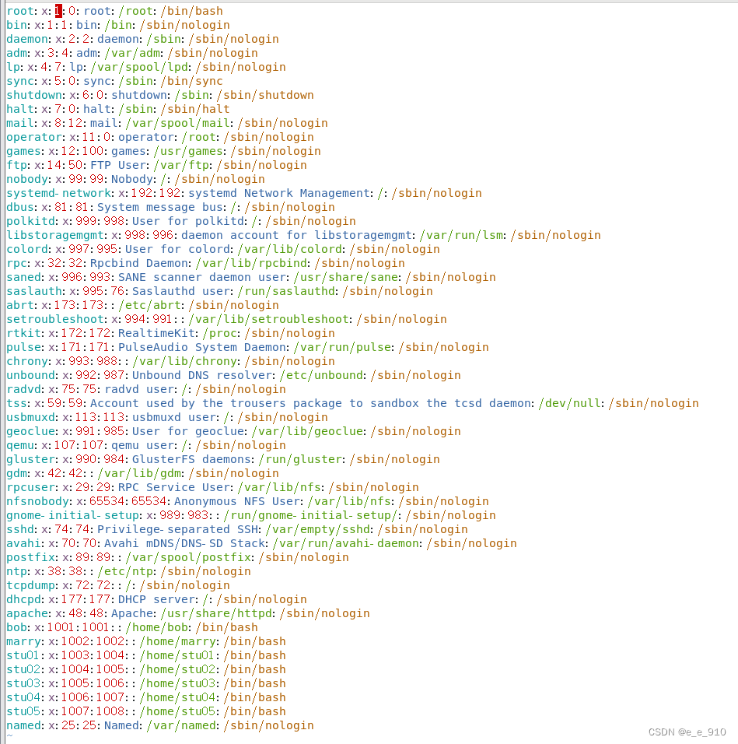Click /var/spool/mail path
This screenshot has width=738, height=744.
(178, 123)
